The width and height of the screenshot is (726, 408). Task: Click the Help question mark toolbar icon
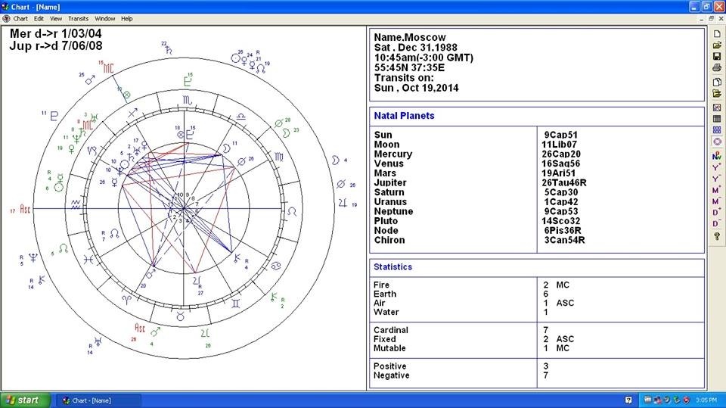tap(717, 236)
